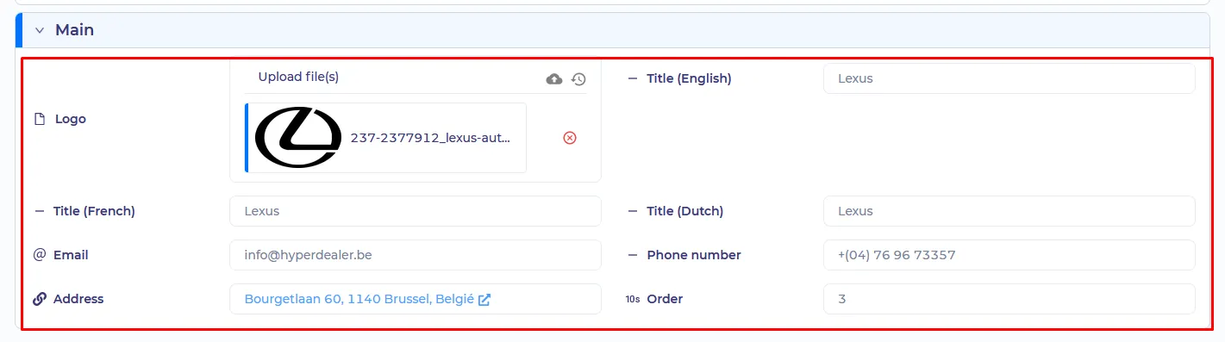Click the 237-2377912_lexus-aut... file name
The image size is (1225, 342).
[430, 138]
